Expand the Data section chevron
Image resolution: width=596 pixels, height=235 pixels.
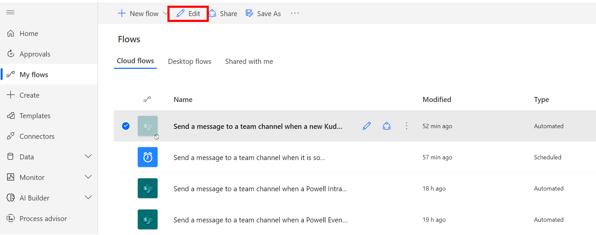[x=88, y=156]
